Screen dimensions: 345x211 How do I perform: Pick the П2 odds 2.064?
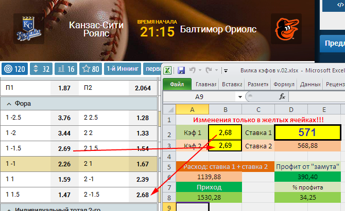143,88
